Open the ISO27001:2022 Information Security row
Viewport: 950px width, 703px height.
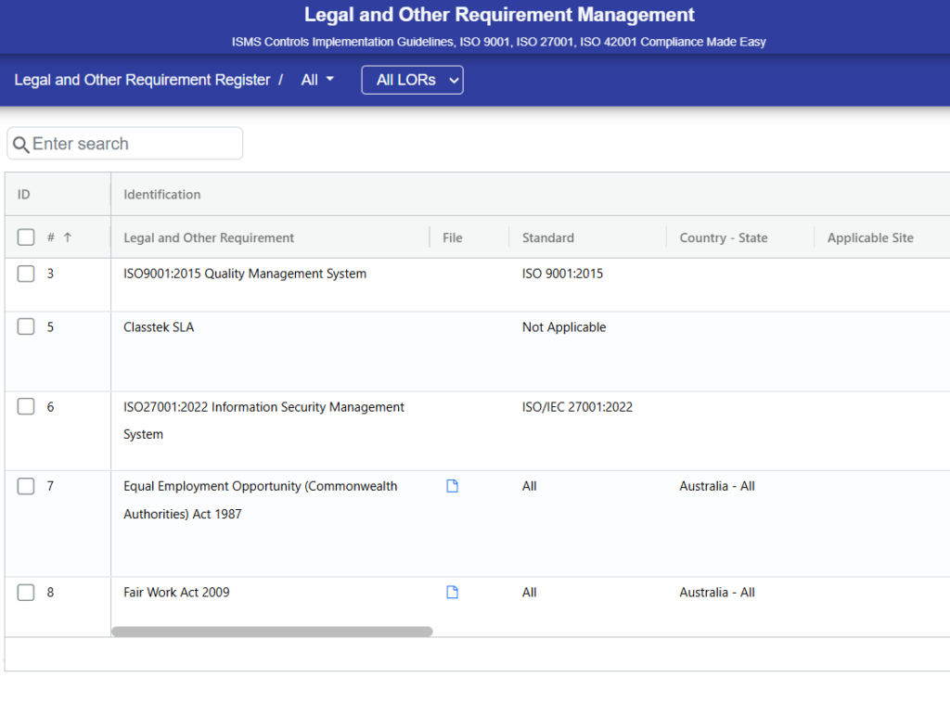pyautogui.click(x=263, y=407)
